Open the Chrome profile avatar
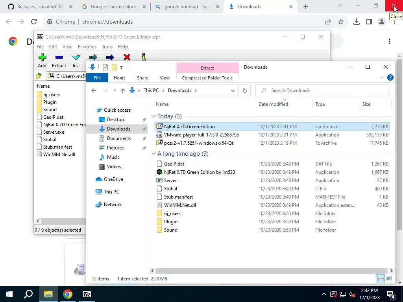Screen dimensions: 403x302 click(x=382, y=22)
